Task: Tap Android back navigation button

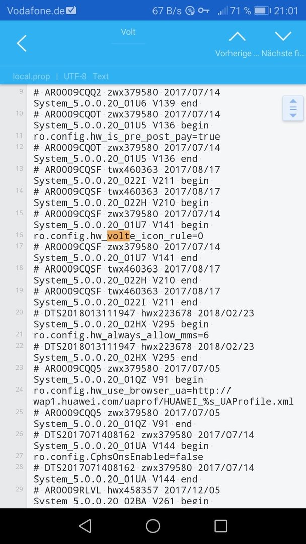Action: coord(85,526)
